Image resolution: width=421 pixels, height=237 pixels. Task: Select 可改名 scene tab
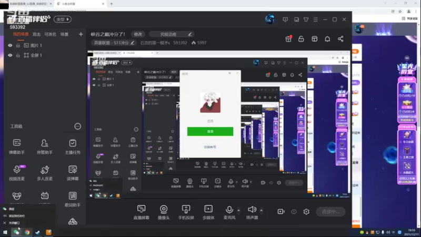point(50,34)
